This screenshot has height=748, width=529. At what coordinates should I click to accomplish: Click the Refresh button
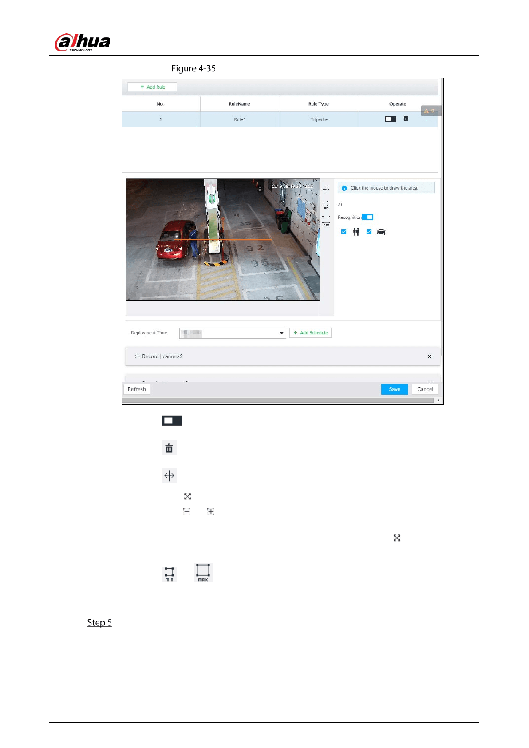(137, 389)
